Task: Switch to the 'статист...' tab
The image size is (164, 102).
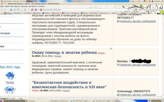Action: pyautogui.click(x=104, y=13)
